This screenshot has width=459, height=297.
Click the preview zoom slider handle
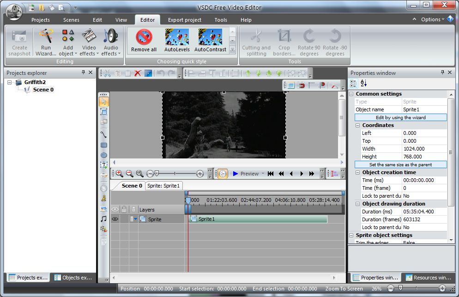pos(157,174)
